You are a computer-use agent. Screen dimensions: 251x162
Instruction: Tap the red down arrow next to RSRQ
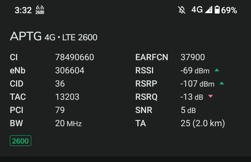pos(211,96)
